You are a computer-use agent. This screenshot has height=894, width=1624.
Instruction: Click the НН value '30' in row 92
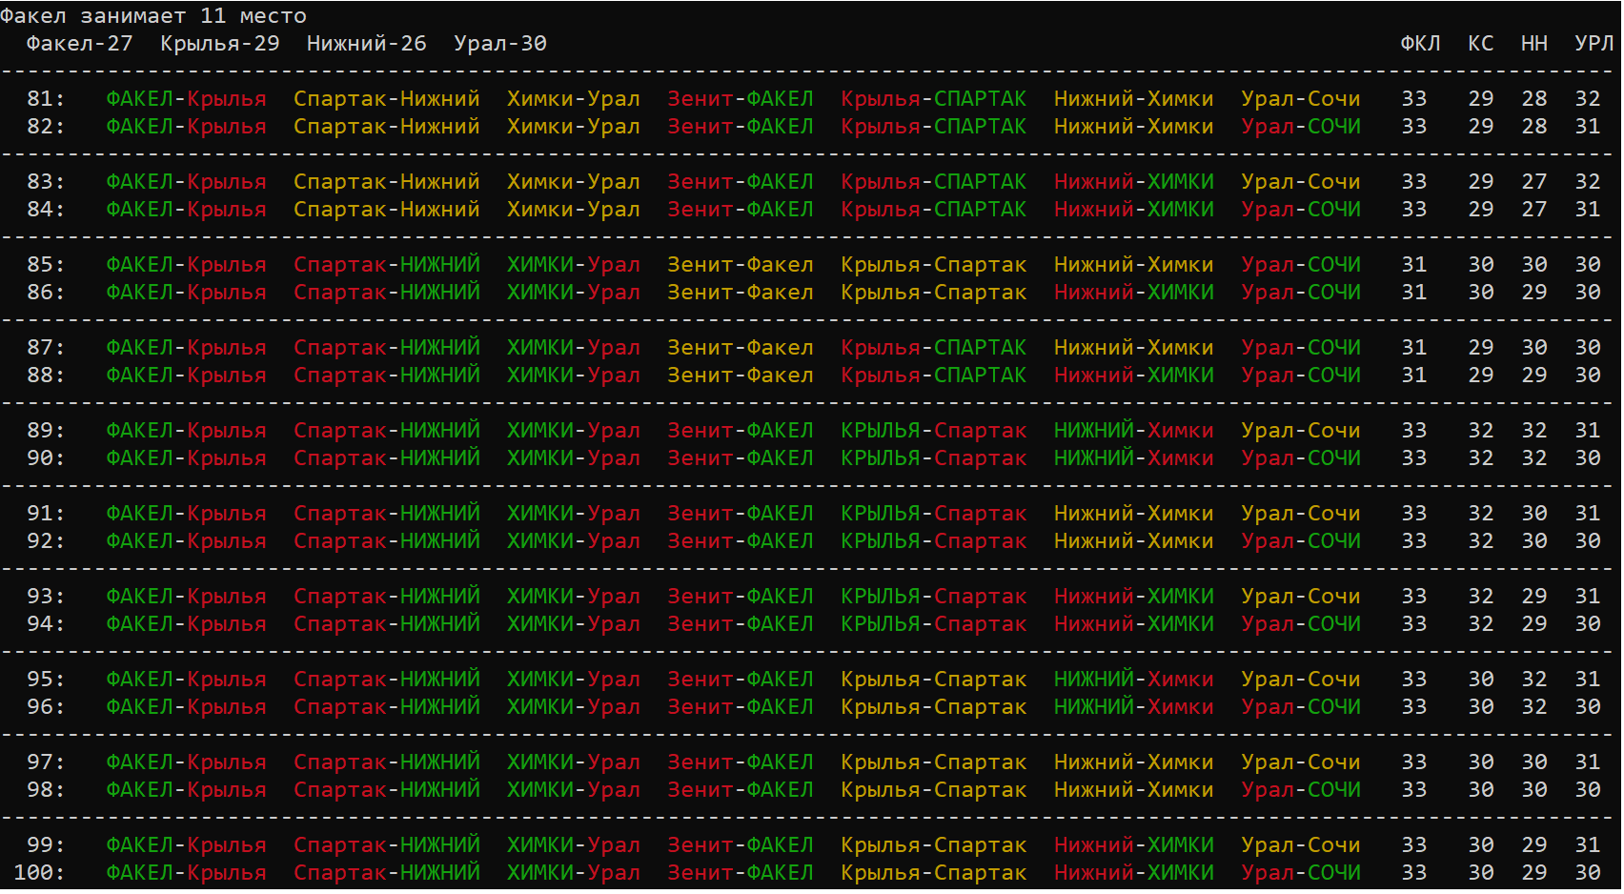coord(1533,541)
